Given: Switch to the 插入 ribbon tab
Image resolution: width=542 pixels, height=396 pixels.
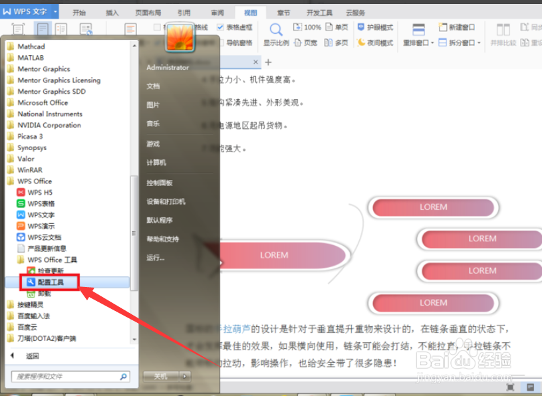Looking at the screenshot, I should (111, 11).
